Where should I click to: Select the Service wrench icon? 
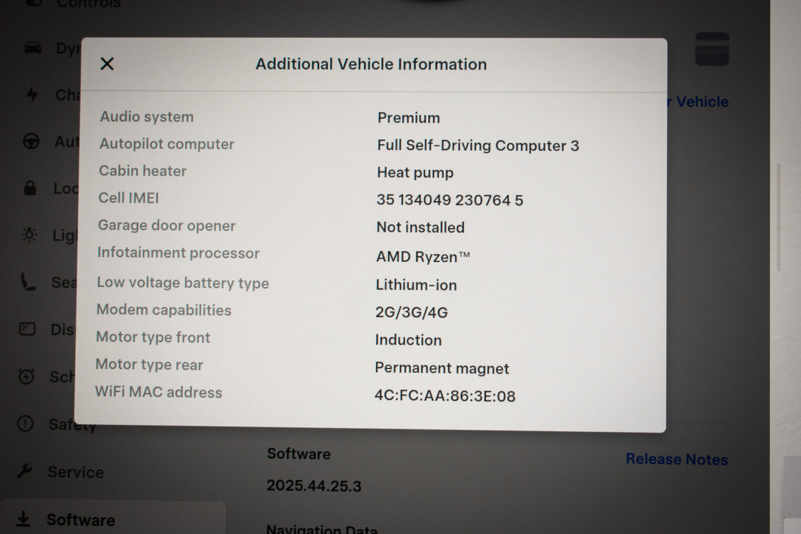click(24, 470)
